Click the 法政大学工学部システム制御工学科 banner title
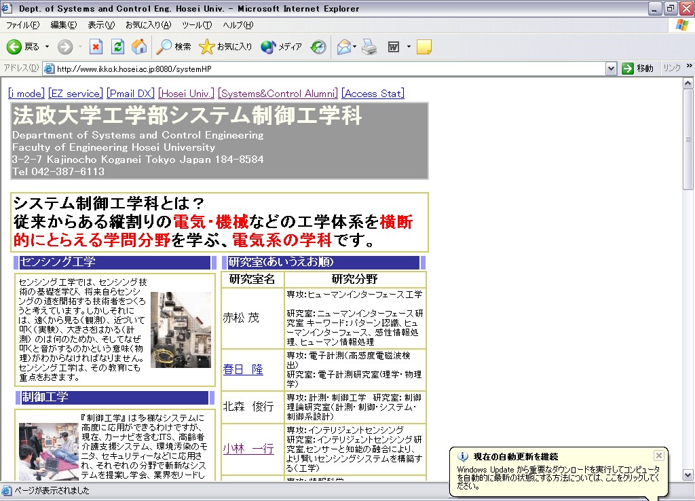The width and height of the screenshot is (695, 501). (187, 115)
